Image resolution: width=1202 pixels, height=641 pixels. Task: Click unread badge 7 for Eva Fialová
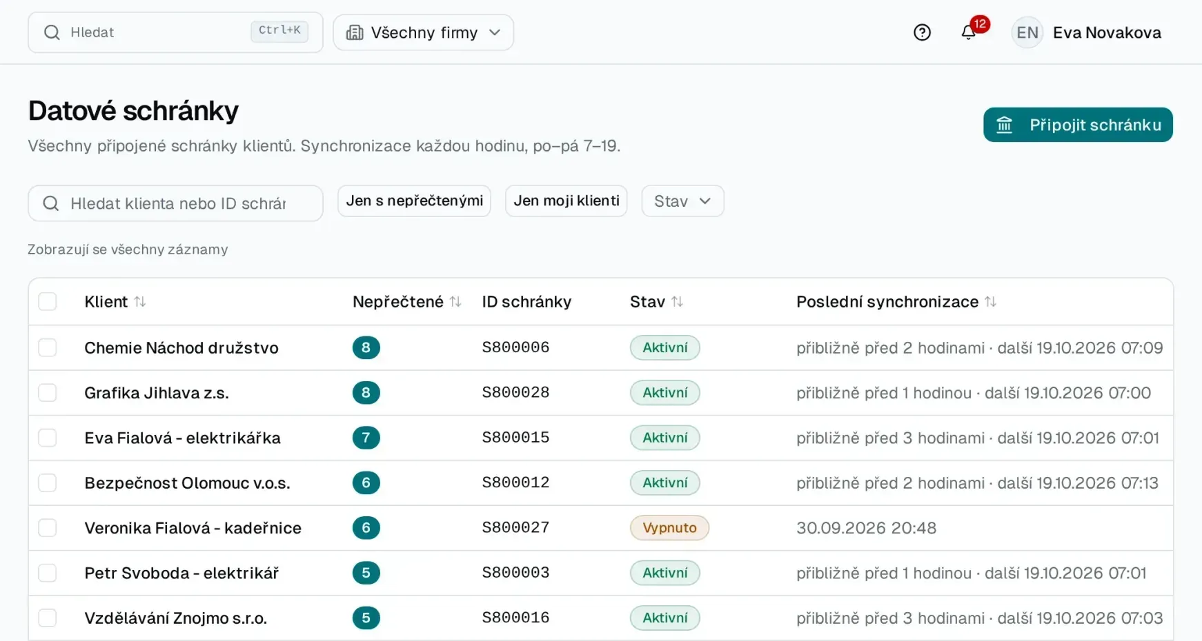point(366,438)
